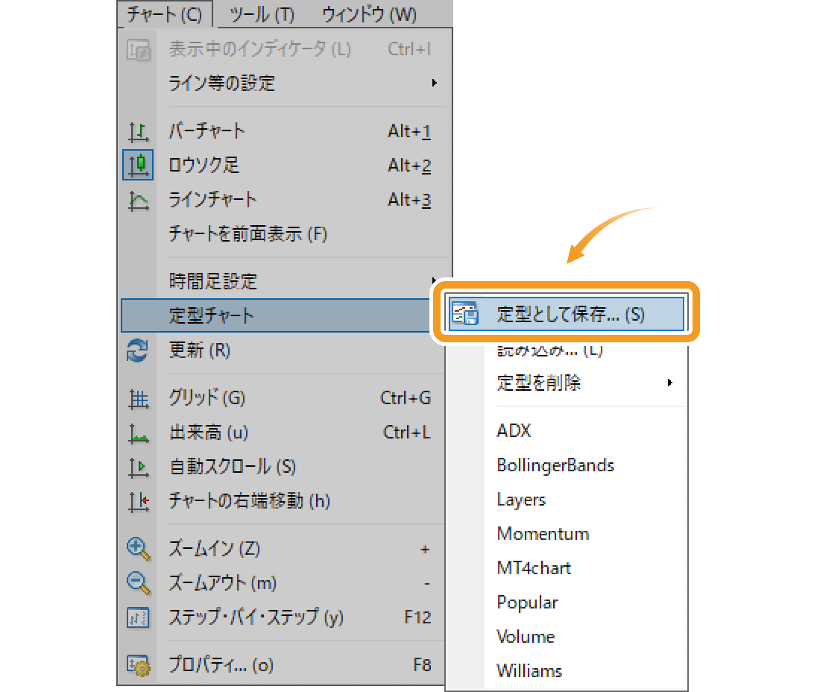Image resolution: width=820 pixels, height=692 pixels.
Task: Open 定型を削除 submenu
Action: pyautogui.click(x=539, y=383)
